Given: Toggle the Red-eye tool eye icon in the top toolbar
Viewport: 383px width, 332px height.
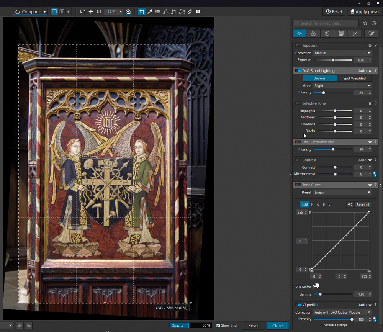Looking at the screenshot, I should point(198,11).
